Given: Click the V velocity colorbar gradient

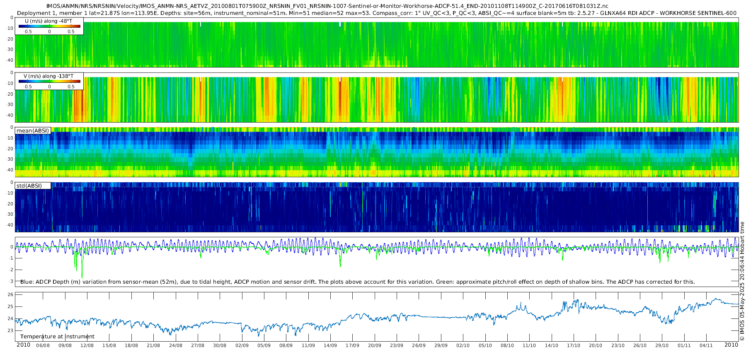Looking at the screenshot, I should (x=49, y=82).
